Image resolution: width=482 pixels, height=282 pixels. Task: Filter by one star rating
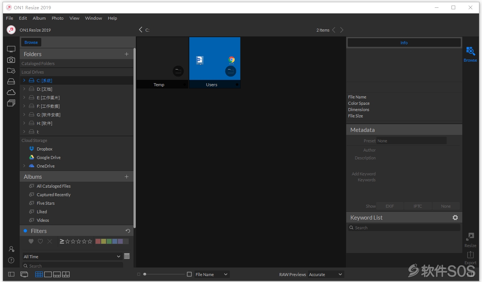pos(67,242)
